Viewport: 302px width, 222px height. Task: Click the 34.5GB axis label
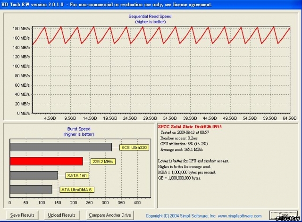tap(170, 118)
